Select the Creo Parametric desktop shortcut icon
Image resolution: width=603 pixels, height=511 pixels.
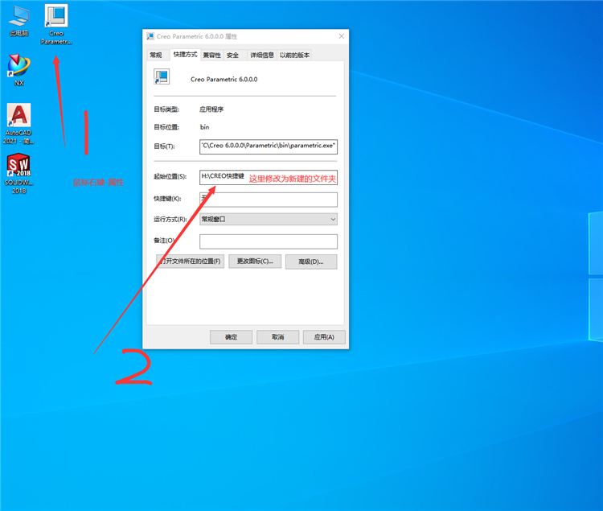56,24
